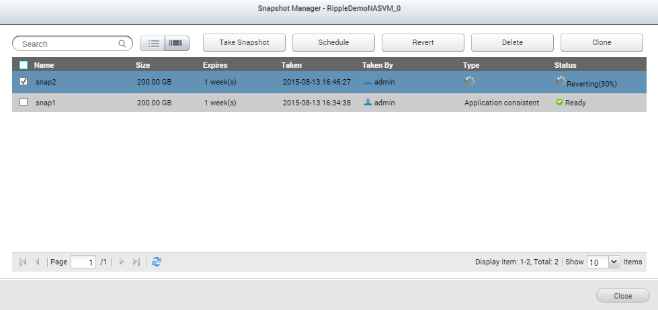Click the Ready status text

click(575, 102)
